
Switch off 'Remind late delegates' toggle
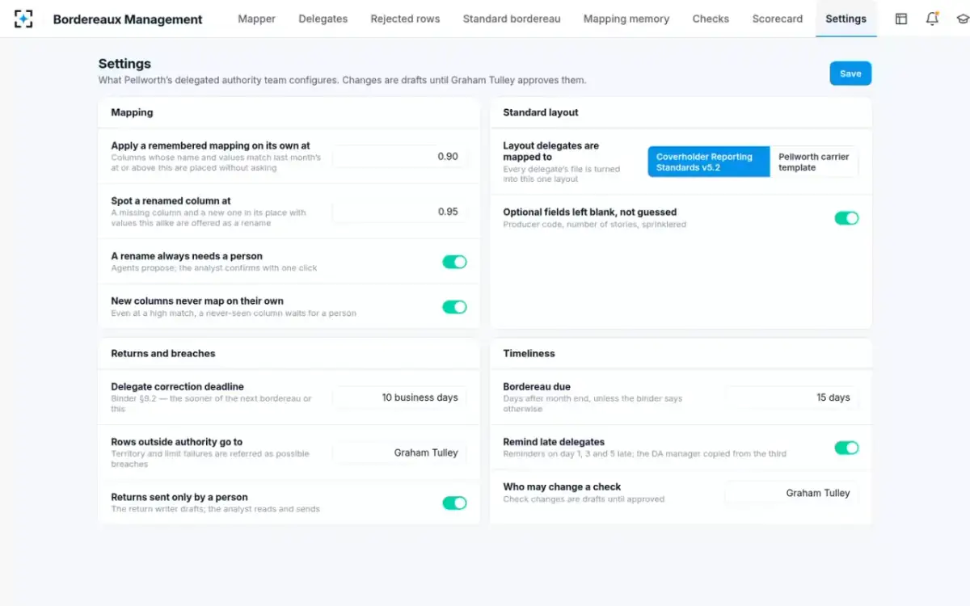(x=846, y=448)
